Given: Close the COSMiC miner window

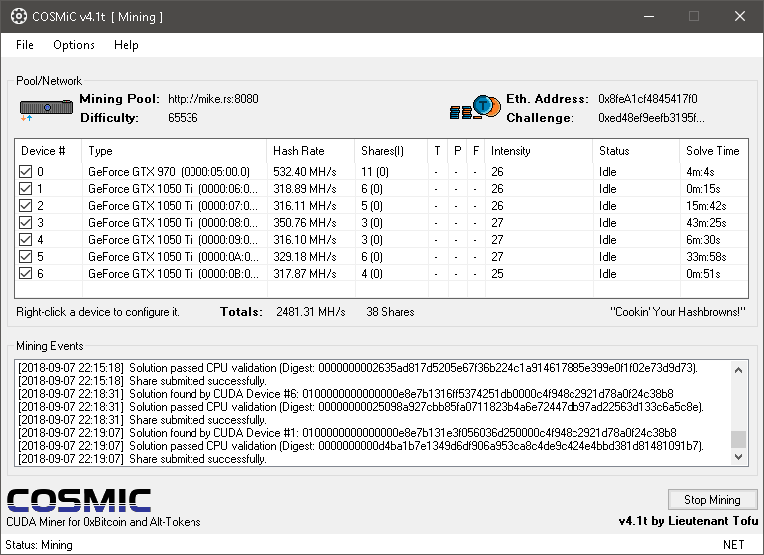Looking at the screenshot, I should point(740,16).
